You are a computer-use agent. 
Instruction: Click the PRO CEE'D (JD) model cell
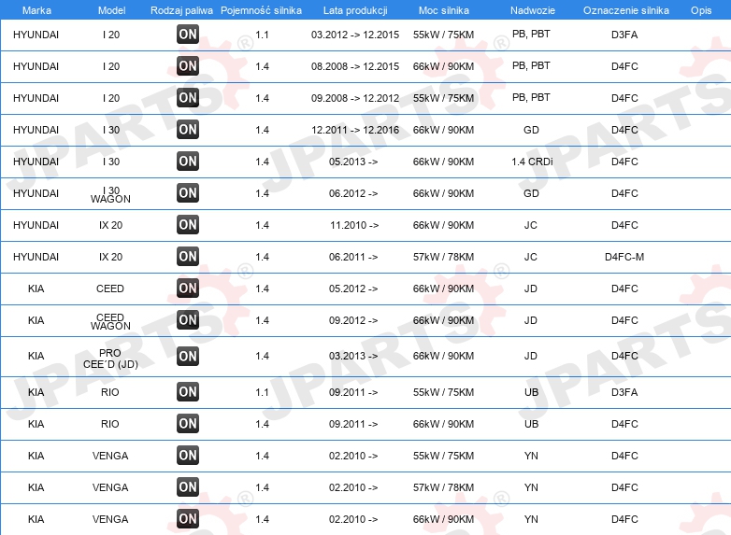coord(110,359)
